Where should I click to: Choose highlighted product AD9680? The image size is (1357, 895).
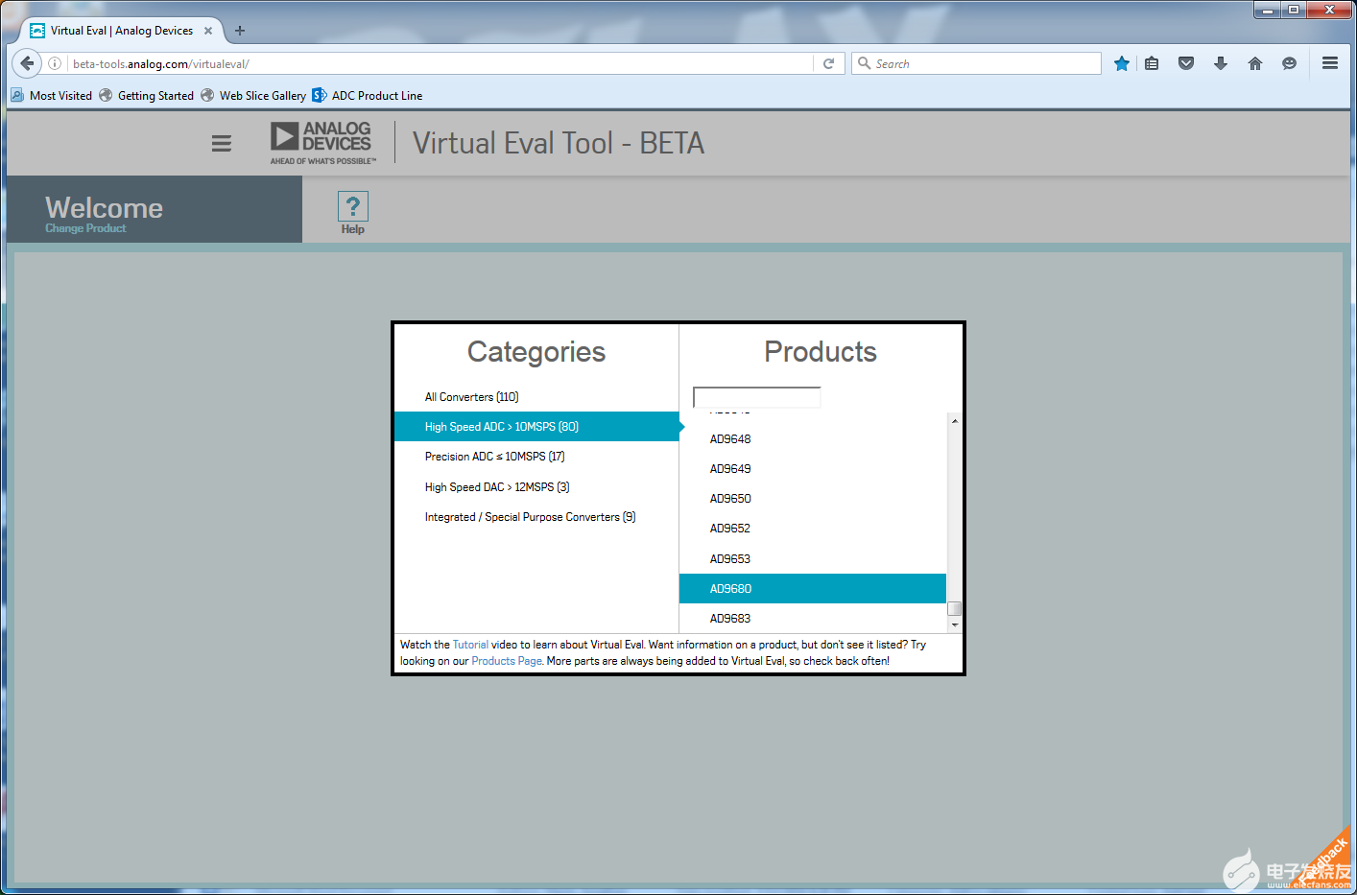coord(813,589)
